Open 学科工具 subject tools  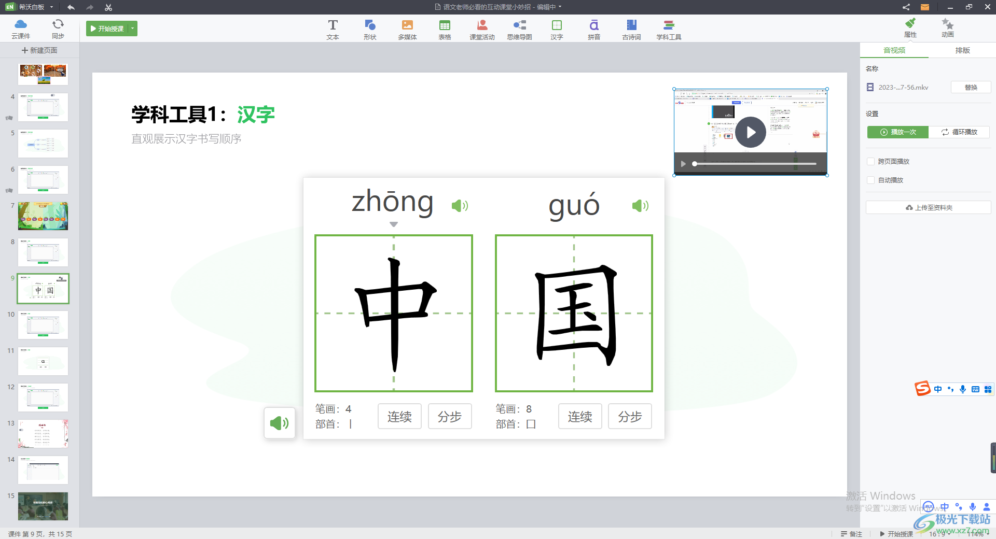pyautogui.click(x=669, y=30)
